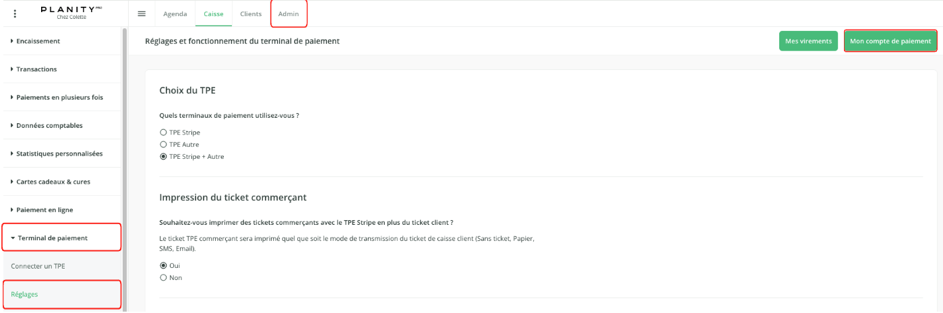Open the Caisse tab
Viewport: 943px width, 313px height.
[x=214, y=14]
